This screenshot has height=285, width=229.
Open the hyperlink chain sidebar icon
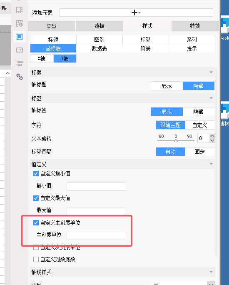[20, 77]
